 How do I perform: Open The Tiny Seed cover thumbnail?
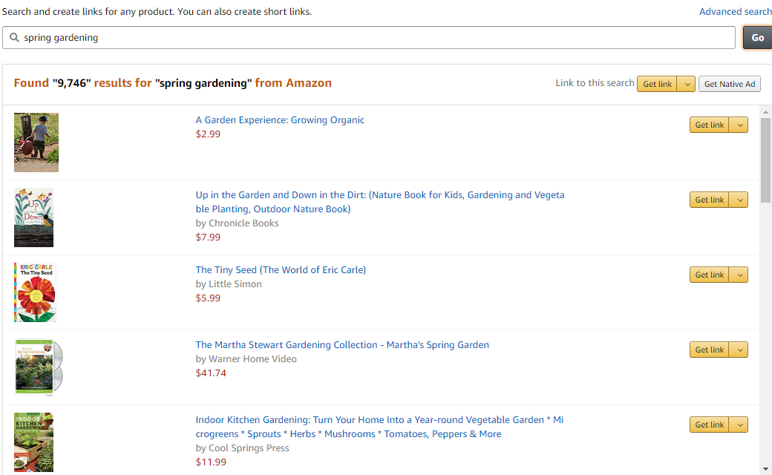[35, 292]
